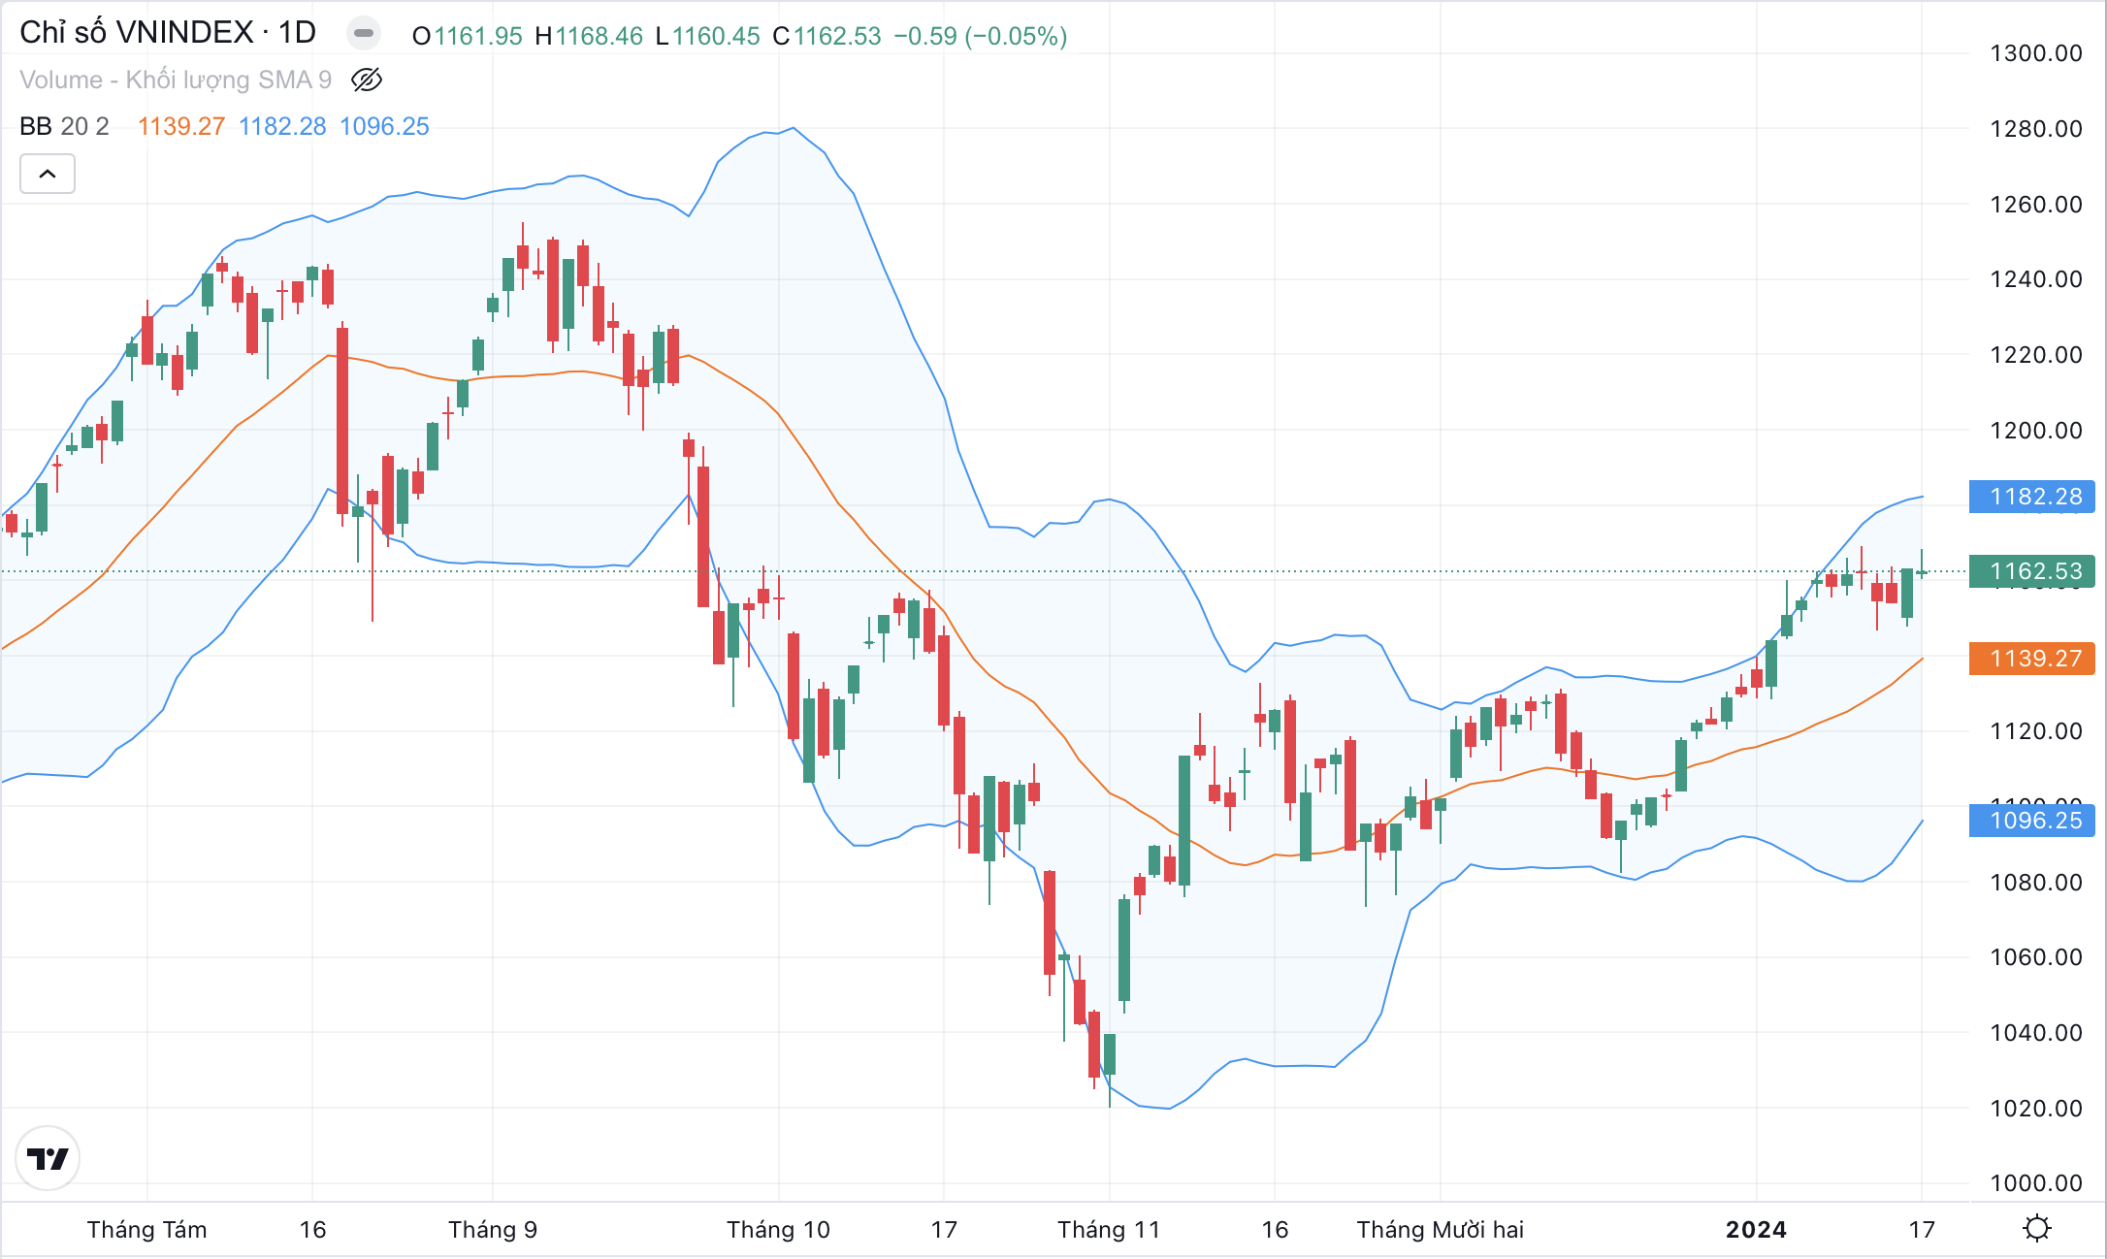Click the 1280.00 price scale value

2036,128
